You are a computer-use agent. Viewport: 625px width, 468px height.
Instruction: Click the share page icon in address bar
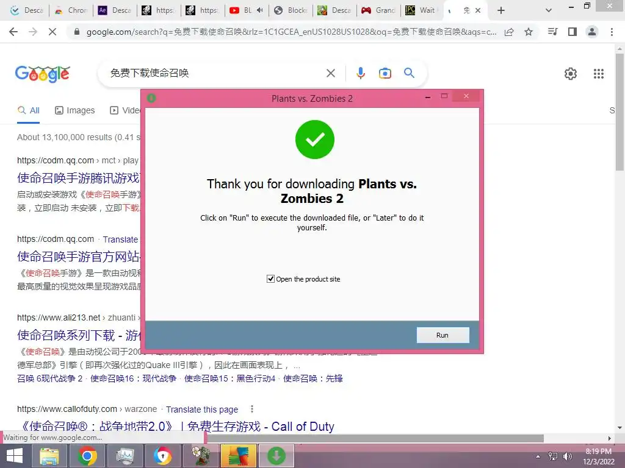tap(509, 32)
